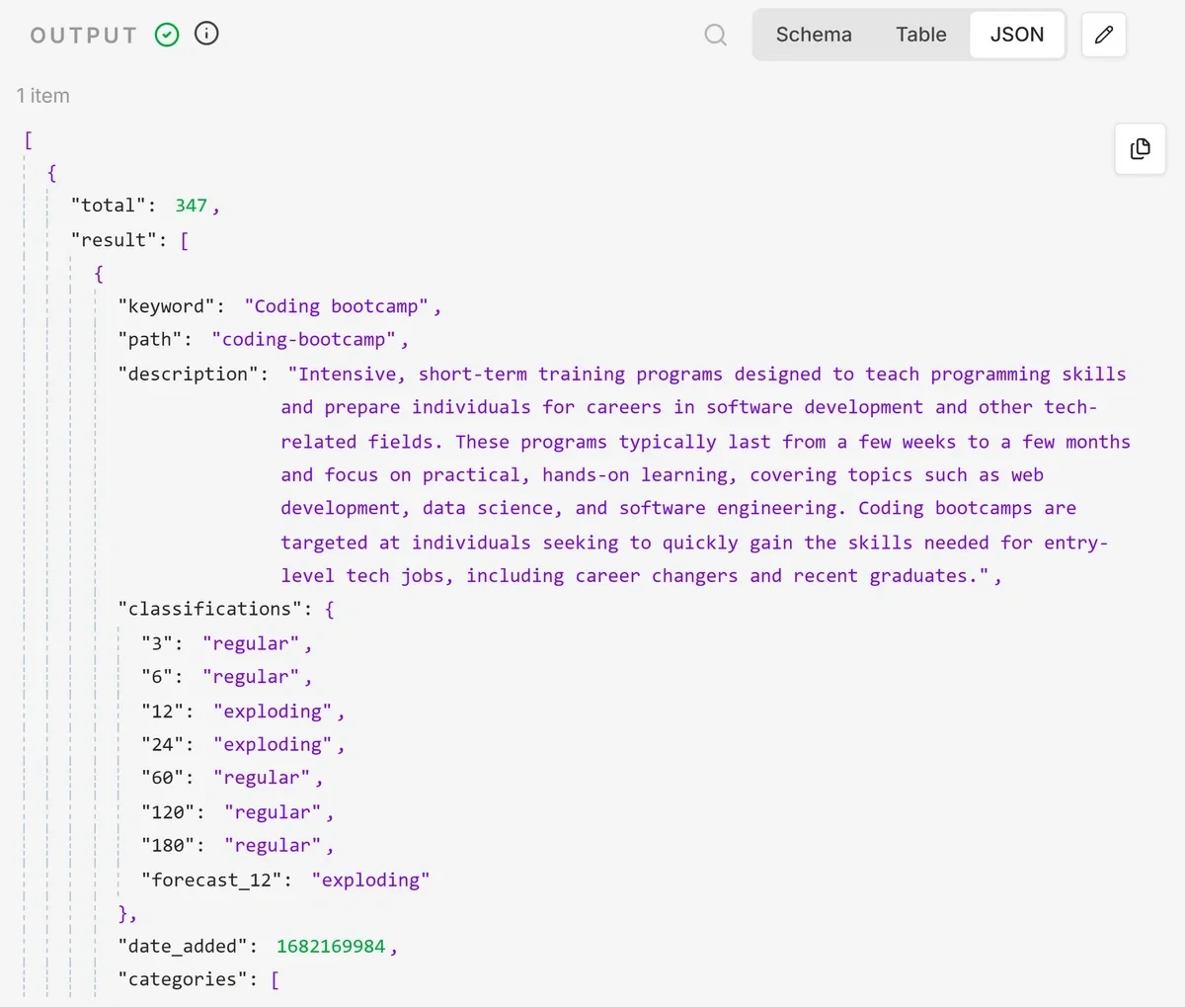Select the "total" key
Image resolution: width=1185 pixels, height=1007 pixels.
click(x=109, y=206)
